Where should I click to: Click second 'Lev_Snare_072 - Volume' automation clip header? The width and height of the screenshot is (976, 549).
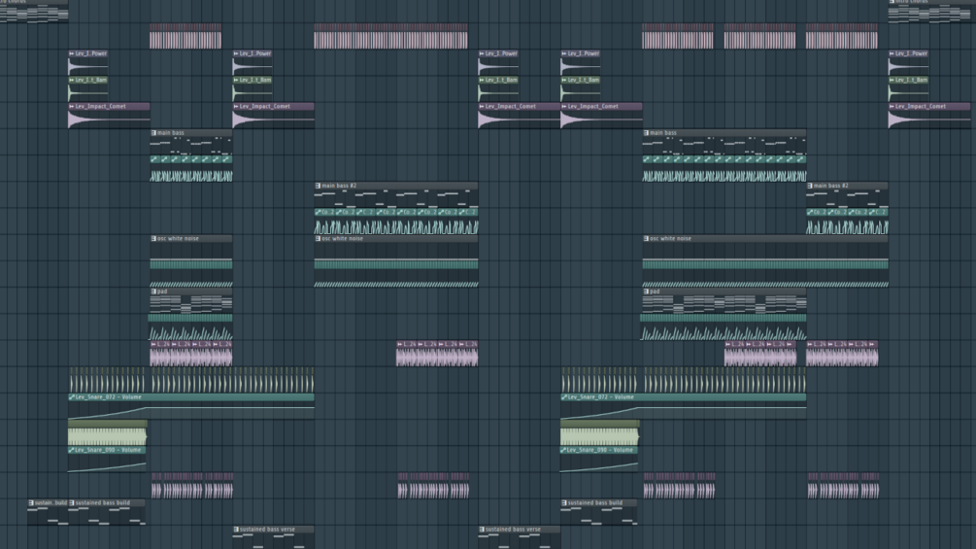[683, 396]
